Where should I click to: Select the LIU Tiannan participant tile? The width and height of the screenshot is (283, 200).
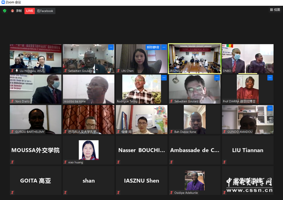248,150
